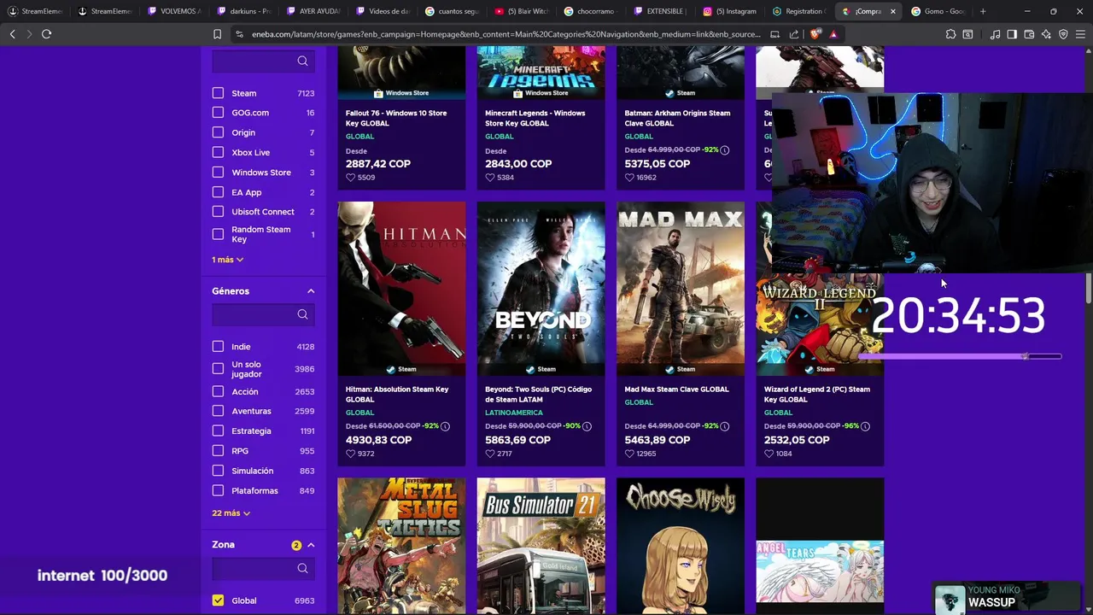Click the search icon in Géneros filter box
The width and height of the screenshot is (1093, 615).
pos(302,314)
